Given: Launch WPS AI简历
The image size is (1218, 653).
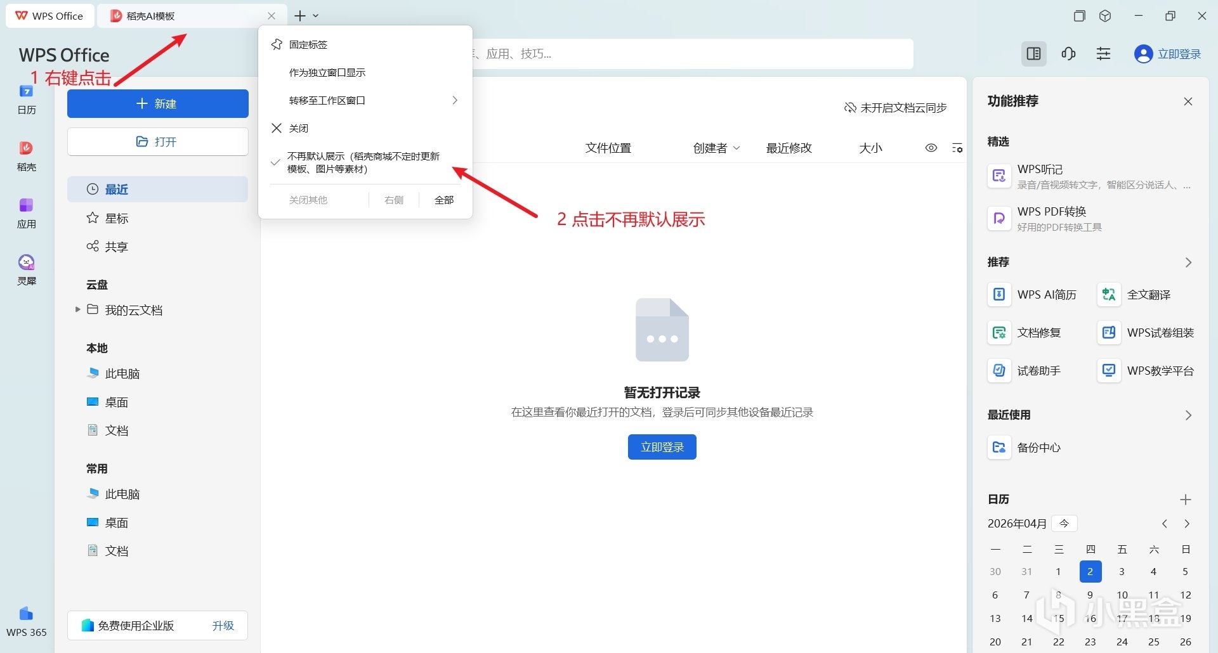Looking at the screenshot, I should [x=1033, y=295].
